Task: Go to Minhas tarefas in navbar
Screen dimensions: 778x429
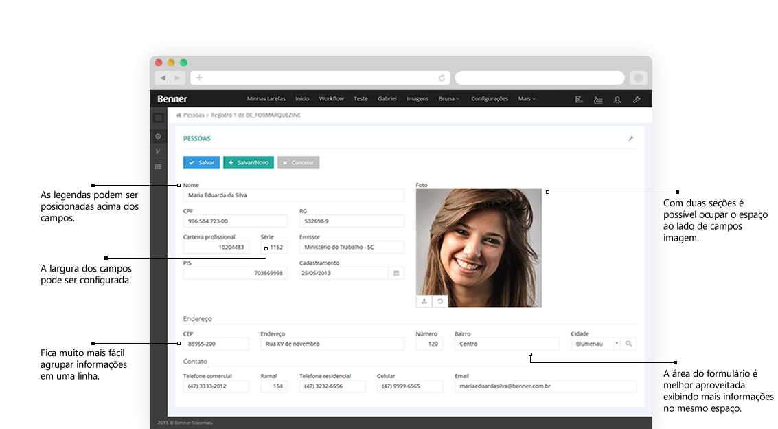Action: [266, 99]
